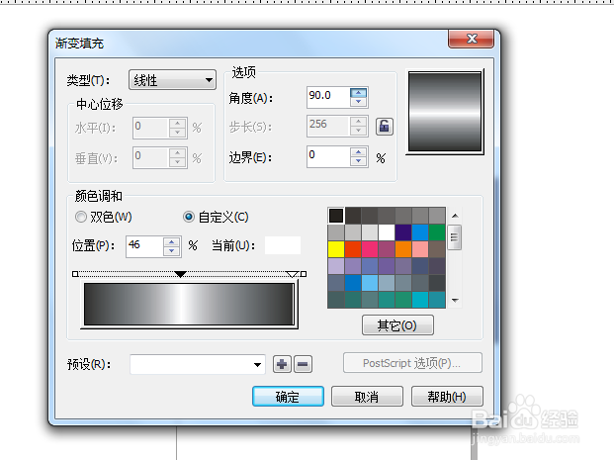This screenshot has width=614, height=460.
Task: Pick the bright blue swatch beside purple
Action: tap(420, 232)
